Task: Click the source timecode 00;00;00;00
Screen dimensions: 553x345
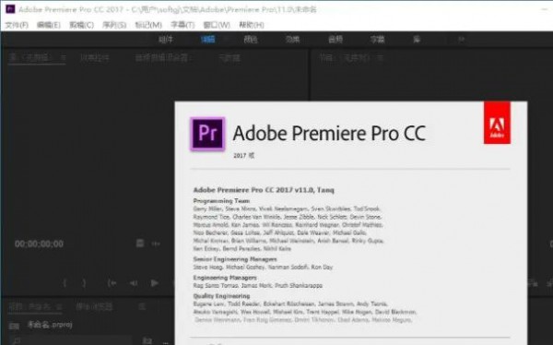Action: [39, 244]
